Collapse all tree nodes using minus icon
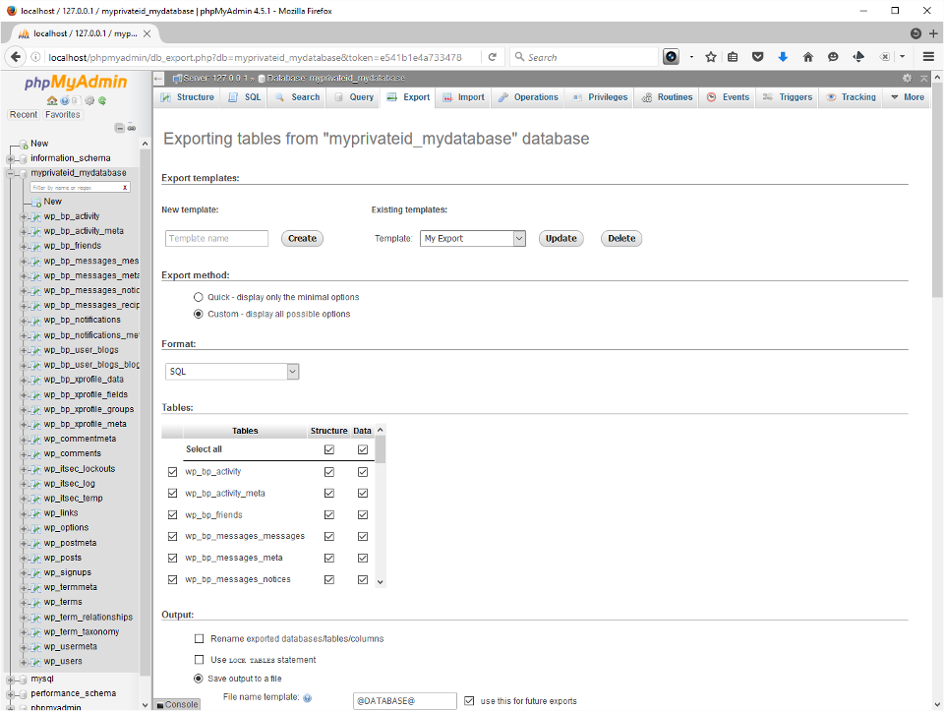Viewport: 944px width, 711px height. pyautogui.click(x=120, y=128)
